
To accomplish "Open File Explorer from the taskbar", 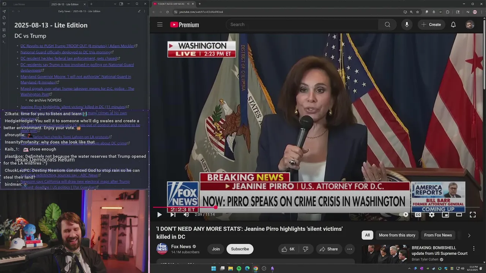I will [x=230, y=268].
